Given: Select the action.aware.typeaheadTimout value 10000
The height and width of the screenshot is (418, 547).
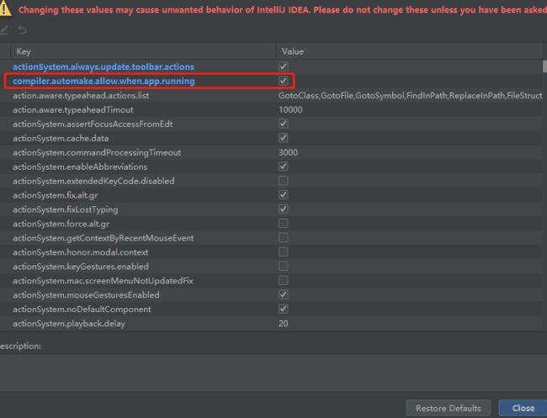Looking at the screenshot, I should (x=290, y=109).
